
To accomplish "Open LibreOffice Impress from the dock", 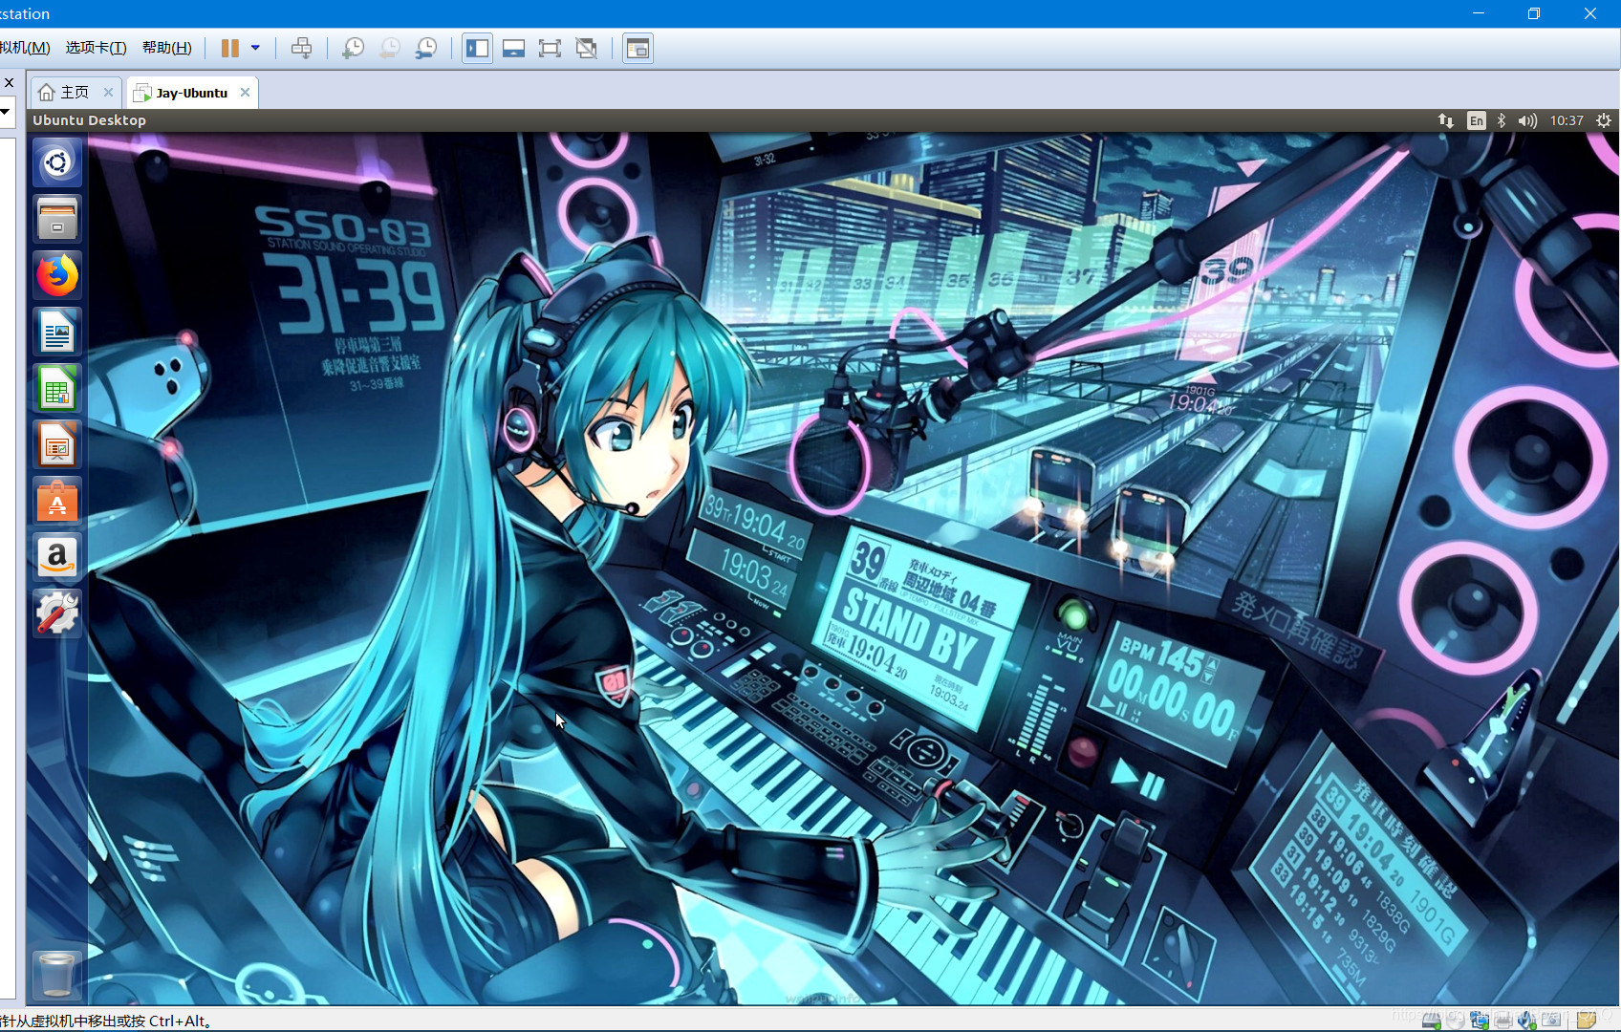I will [57, 444].
